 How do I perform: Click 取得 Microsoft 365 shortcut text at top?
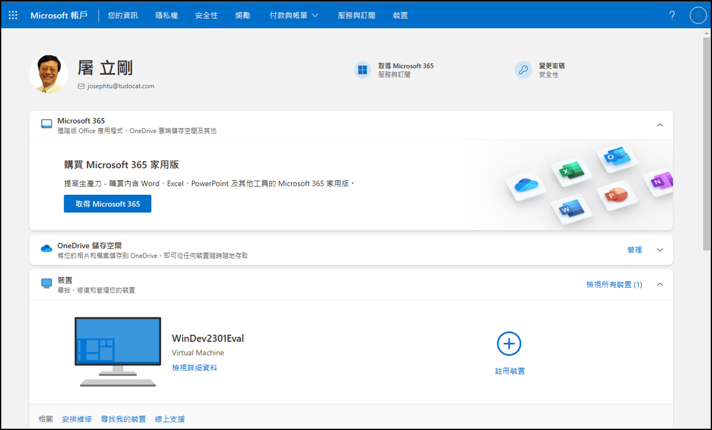pos(405,66)
